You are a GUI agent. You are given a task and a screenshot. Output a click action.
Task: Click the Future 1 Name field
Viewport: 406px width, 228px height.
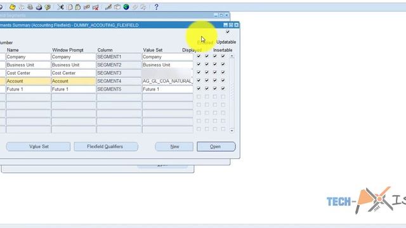coord(28,89)
